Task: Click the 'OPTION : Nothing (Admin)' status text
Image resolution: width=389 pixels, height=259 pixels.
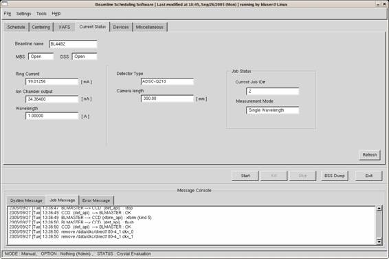Action: pyautogui.click(x=67, y=253)
